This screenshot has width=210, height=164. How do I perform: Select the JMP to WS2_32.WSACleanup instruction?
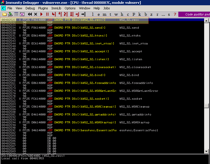coord(82,106)
